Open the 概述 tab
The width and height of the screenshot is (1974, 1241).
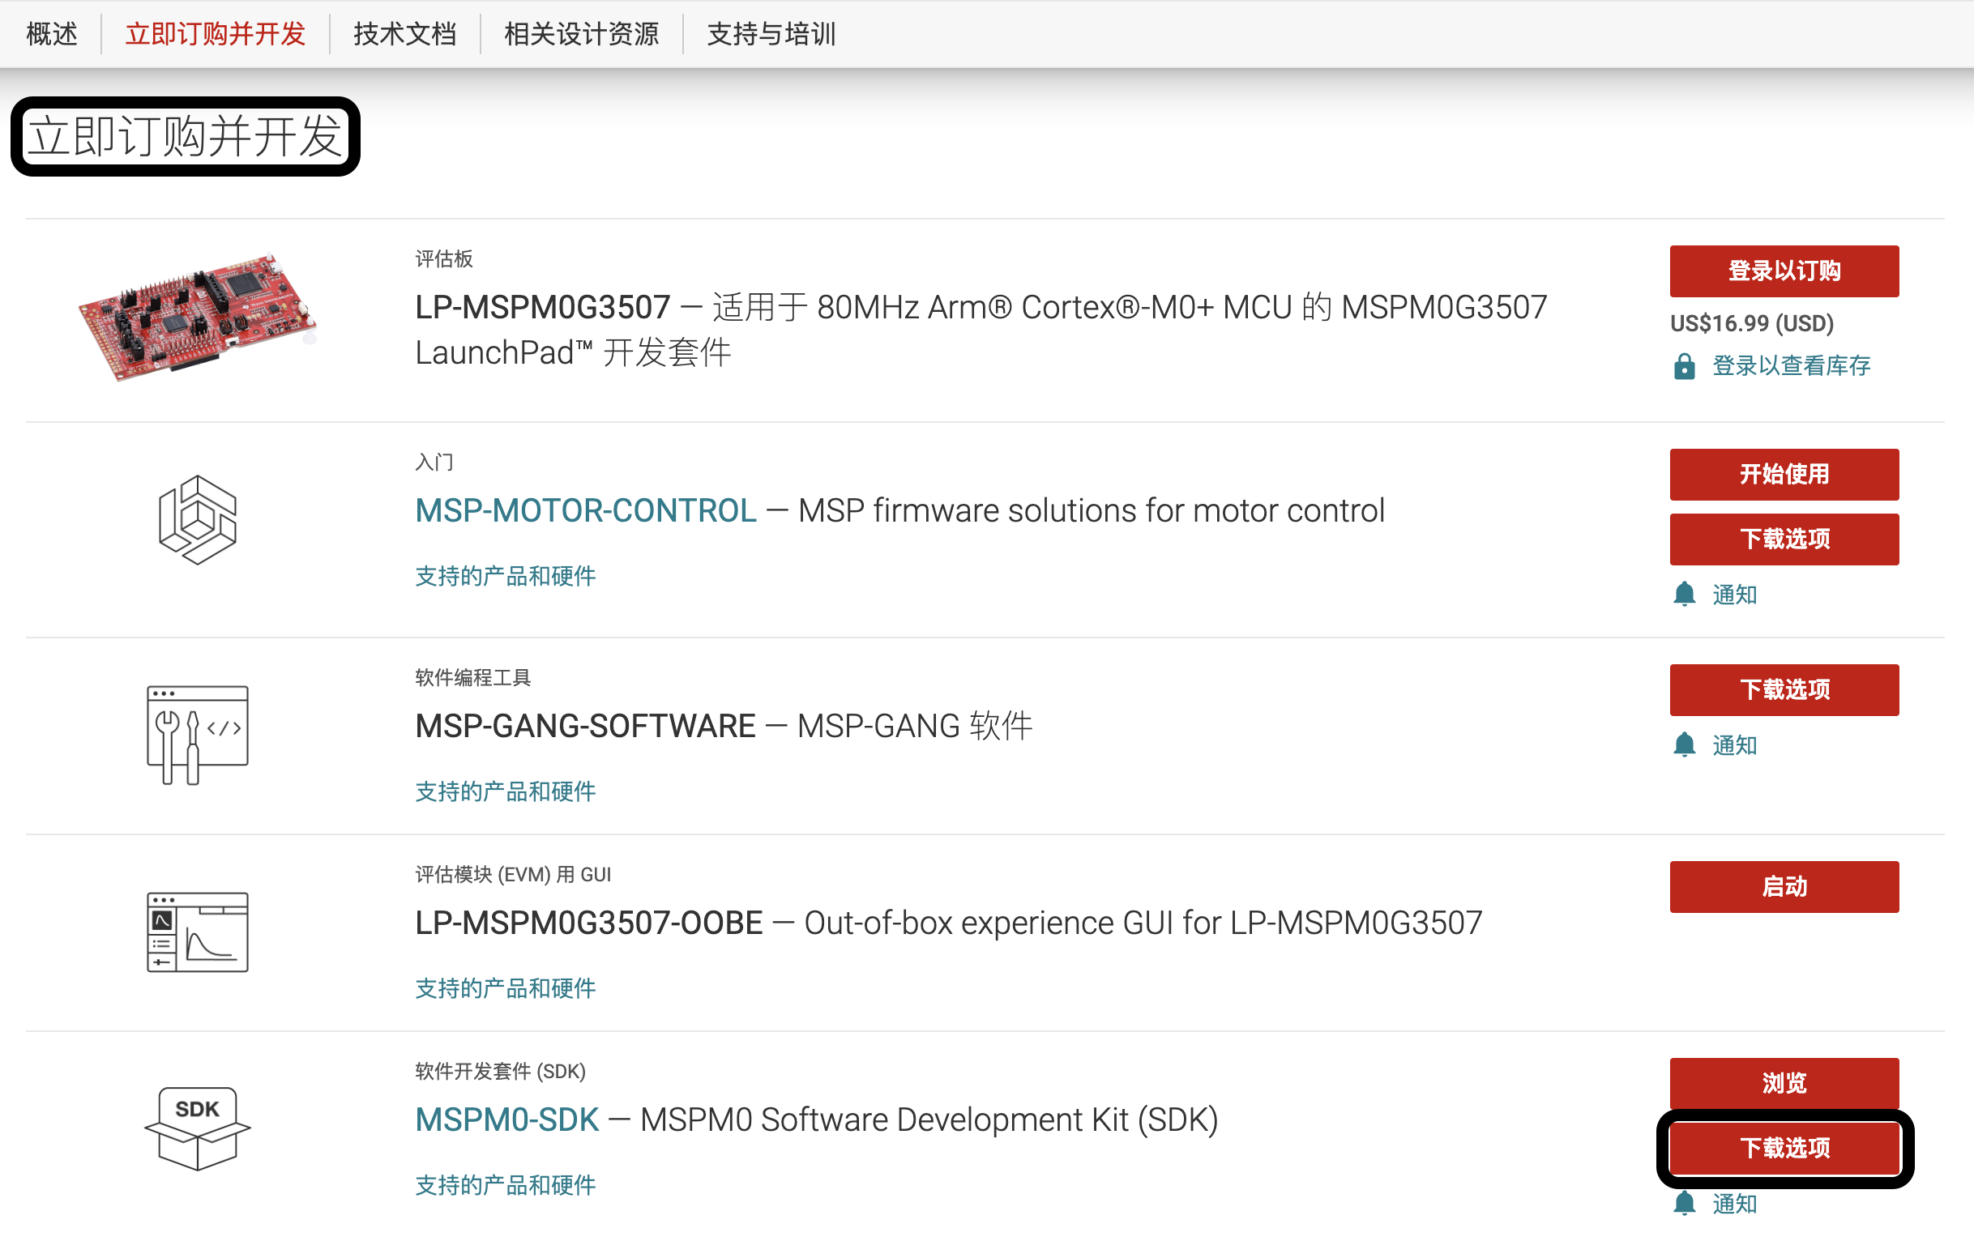[x=52, y=34]
